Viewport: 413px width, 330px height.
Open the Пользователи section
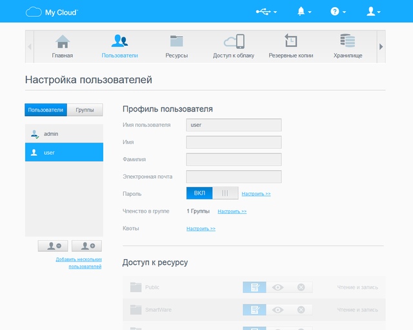120,46
